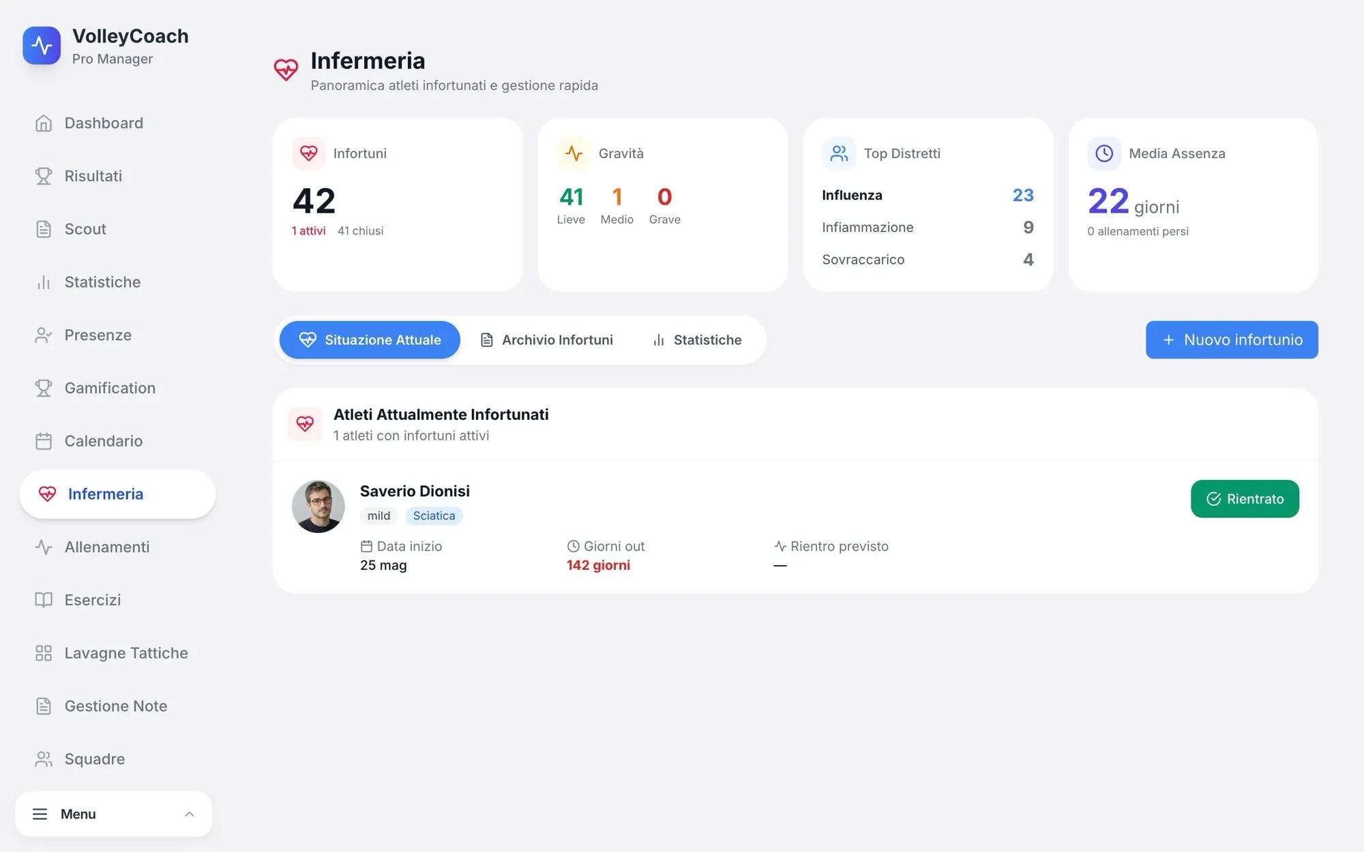This screenshot has width=1364, height=852.
Task: Click the VolleyCoach logo icon
Action: 42,46
